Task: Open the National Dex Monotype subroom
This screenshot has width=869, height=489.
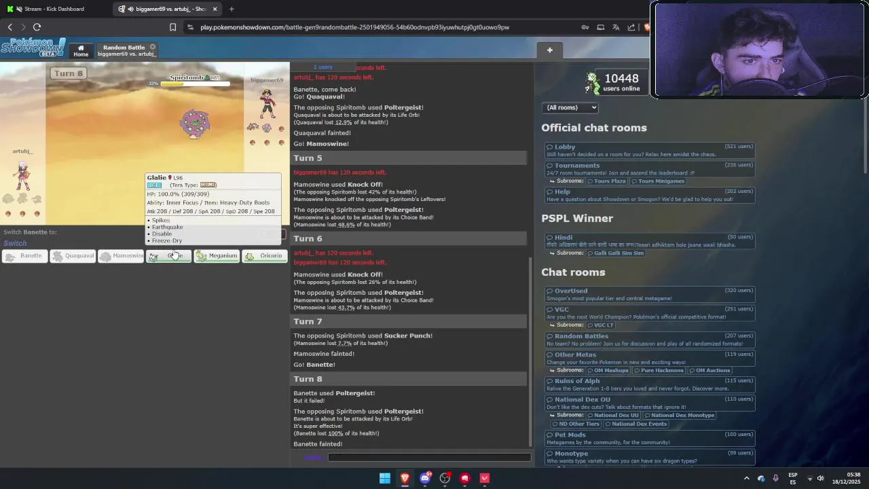Action: (x=680, y=416)
